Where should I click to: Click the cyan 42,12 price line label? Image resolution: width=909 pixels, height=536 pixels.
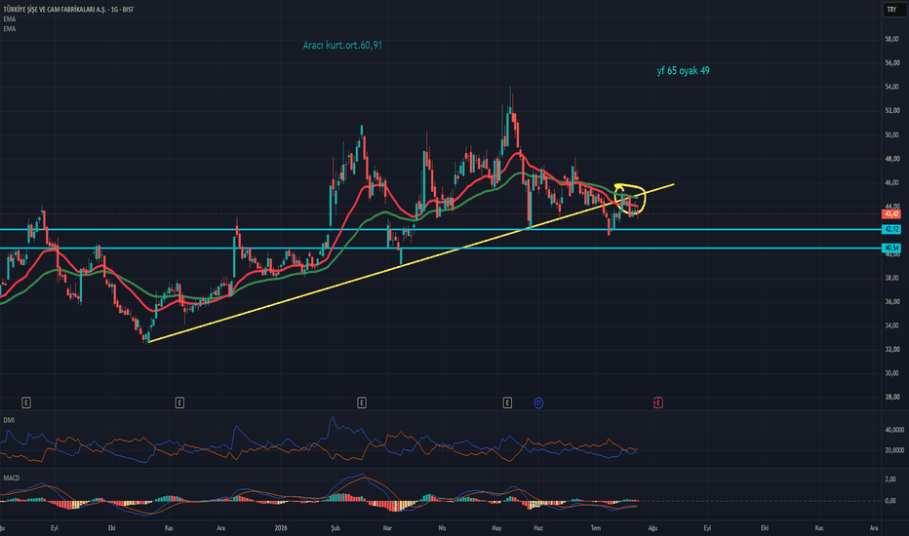coord(891,229)
